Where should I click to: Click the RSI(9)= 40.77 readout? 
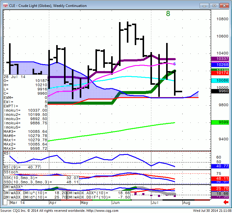(x=22, y=167)
